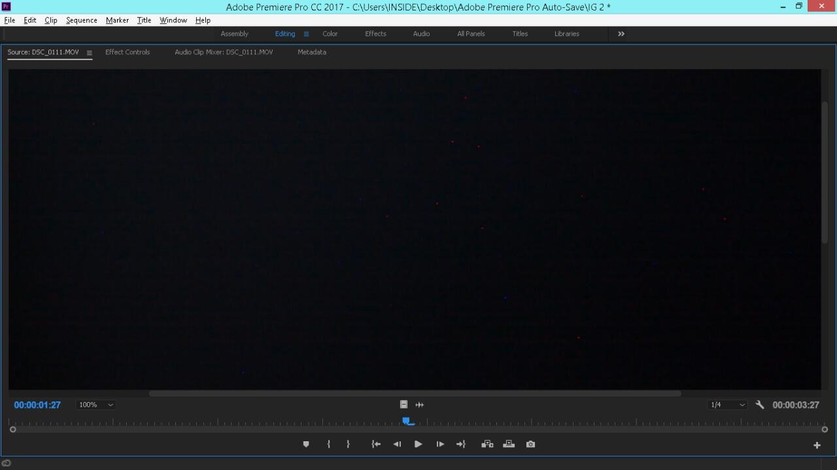Switch to Assembly workspace
This screenshot has height=470, width=837.
click(235, 34)
